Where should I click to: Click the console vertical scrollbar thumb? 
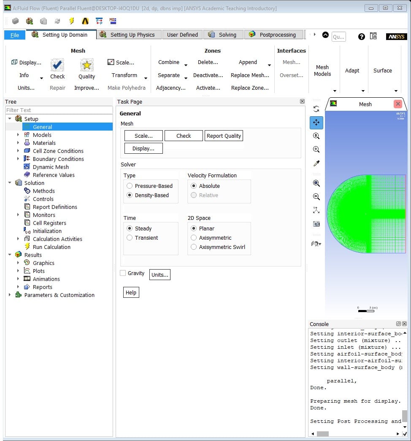(x=405, y=416)
